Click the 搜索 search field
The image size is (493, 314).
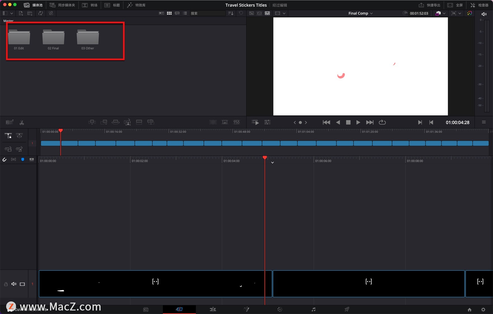[x=208, y=13]
